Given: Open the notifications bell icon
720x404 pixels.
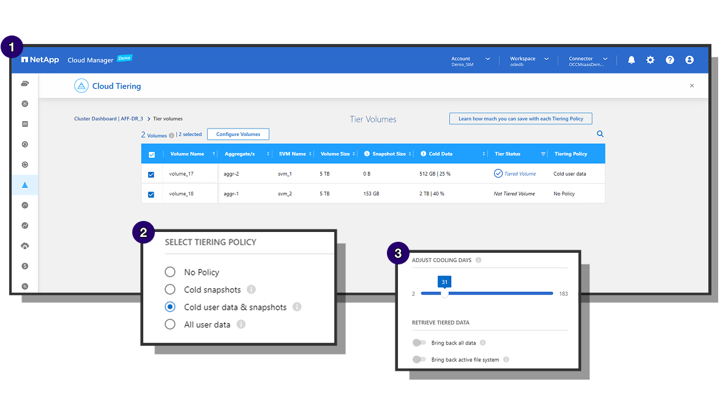Looking at the screenshot, I should pyautogui.click(x=631, y=60).
